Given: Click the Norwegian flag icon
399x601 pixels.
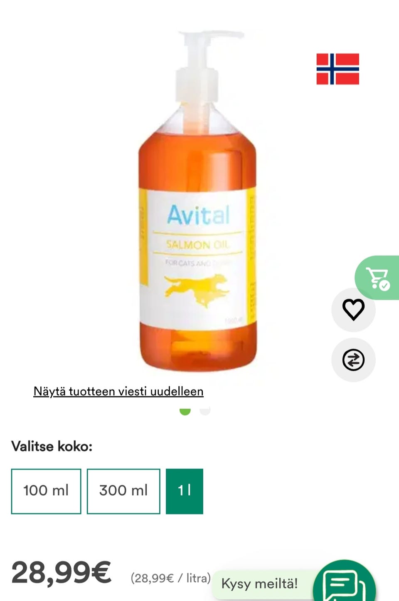Looking at the screenshot, I should pyautogui.click(x=337, y=69).
